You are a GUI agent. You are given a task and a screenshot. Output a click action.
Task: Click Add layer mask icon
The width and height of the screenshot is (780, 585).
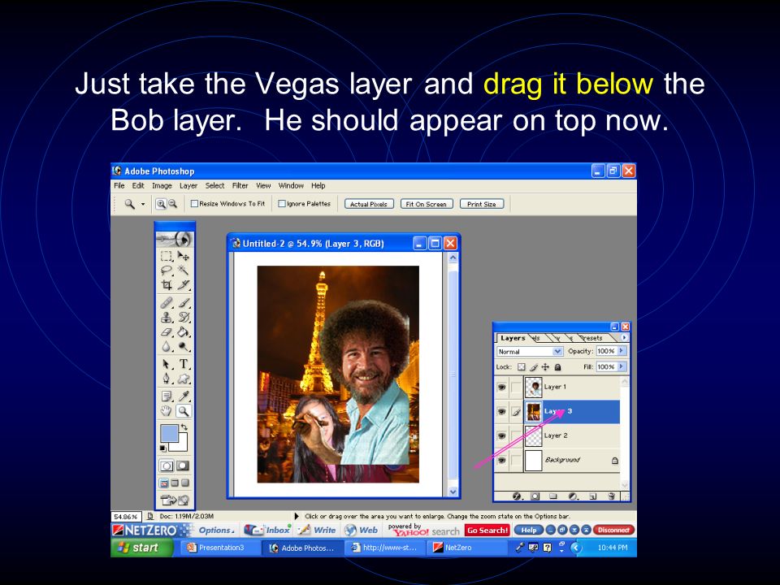535,496
